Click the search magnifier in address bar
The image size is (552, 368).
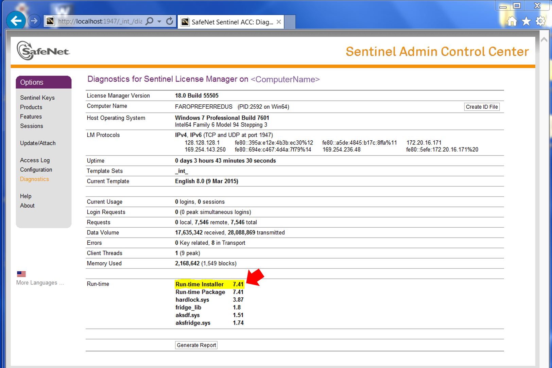[149, 21]
